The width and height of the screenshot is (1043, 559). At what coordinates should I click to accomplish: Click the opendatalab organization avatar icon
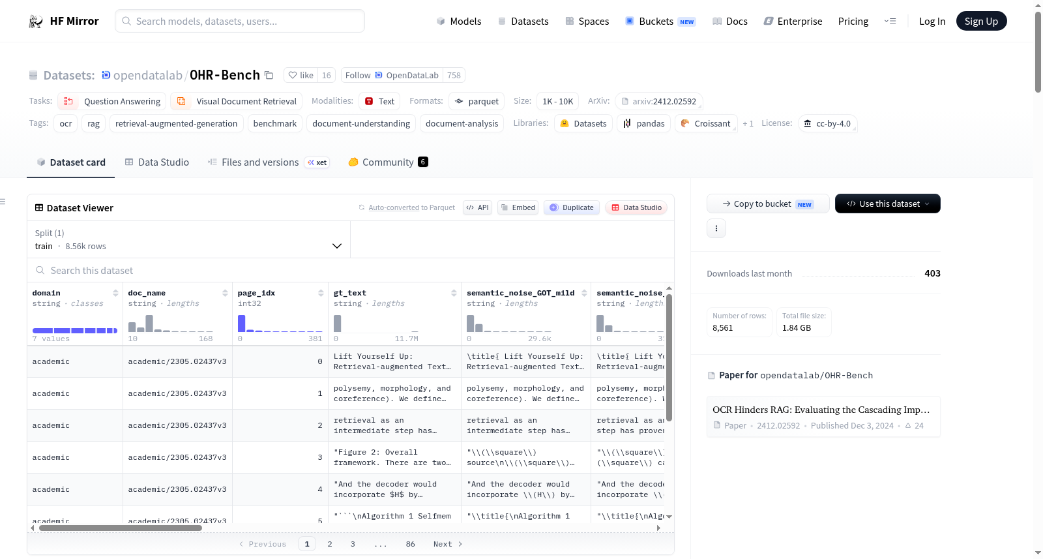106,75
